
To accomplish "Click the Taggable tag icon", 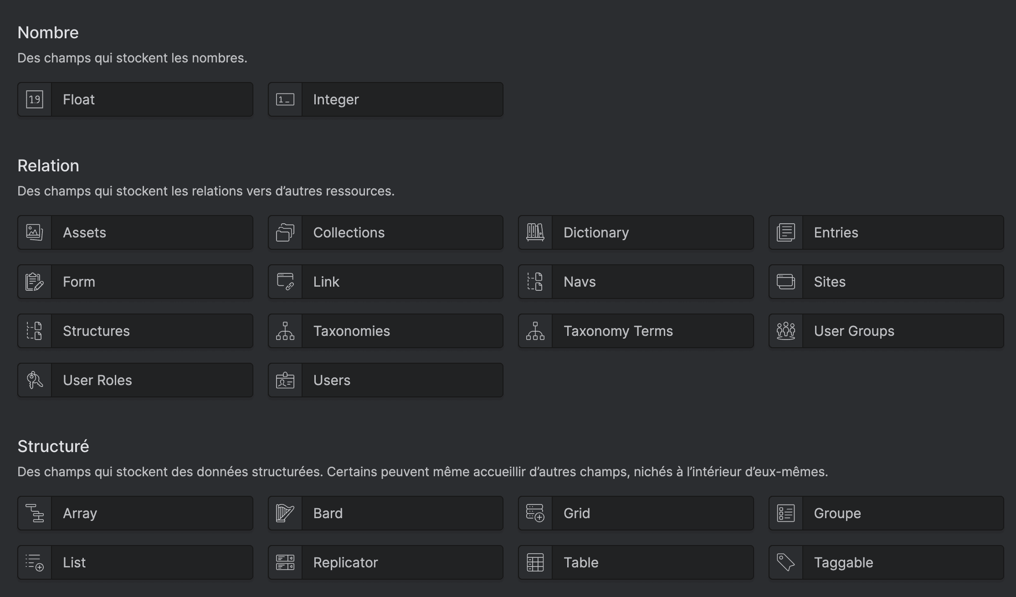I will 786,562.
